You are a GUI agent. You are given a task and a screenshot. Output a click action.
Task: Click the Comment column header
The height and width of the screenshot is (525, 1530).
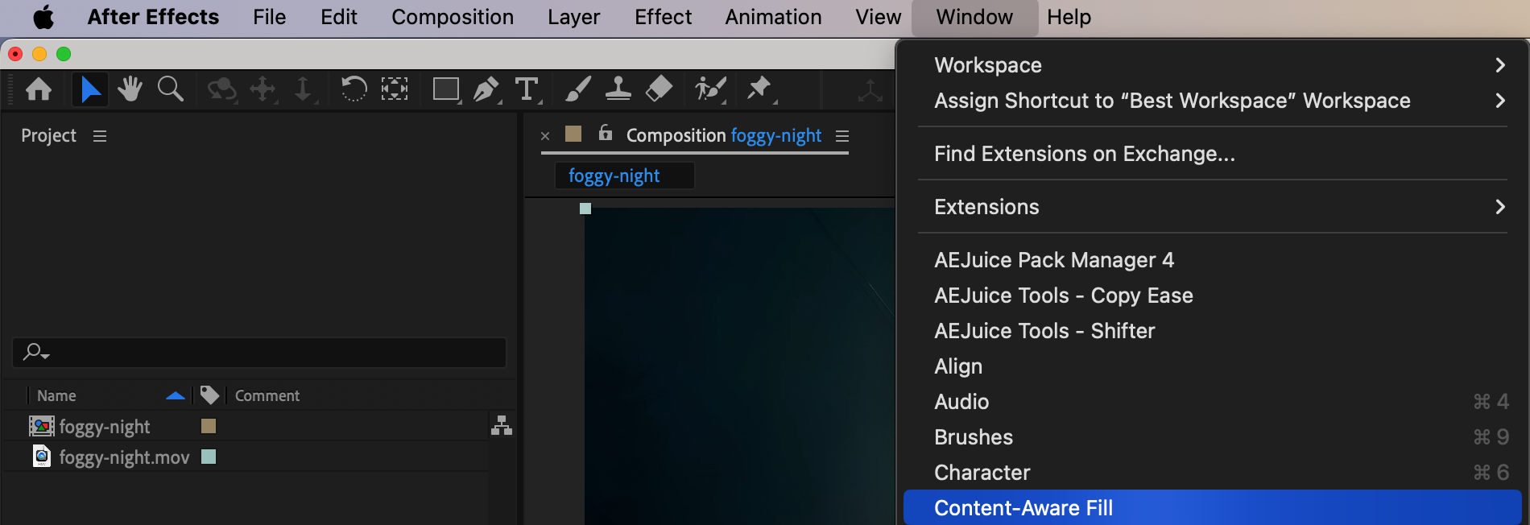[267, 395]
